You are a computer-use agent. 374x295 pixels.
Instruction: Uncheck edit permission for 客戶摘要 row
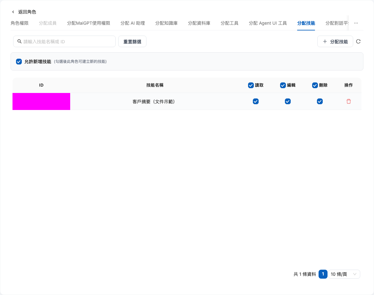pos(288,101)
